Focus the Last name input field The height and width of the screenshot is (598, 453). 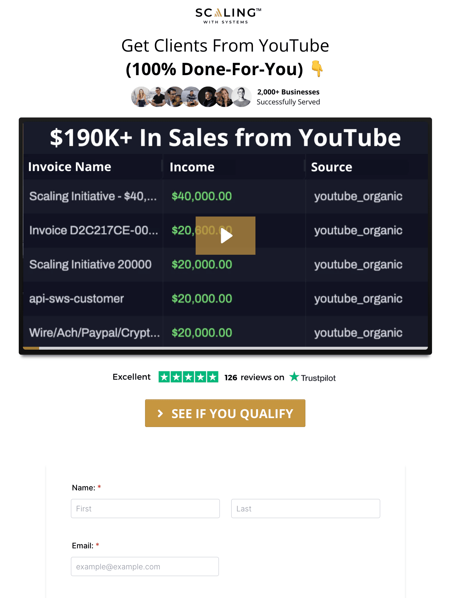[306, 509]
